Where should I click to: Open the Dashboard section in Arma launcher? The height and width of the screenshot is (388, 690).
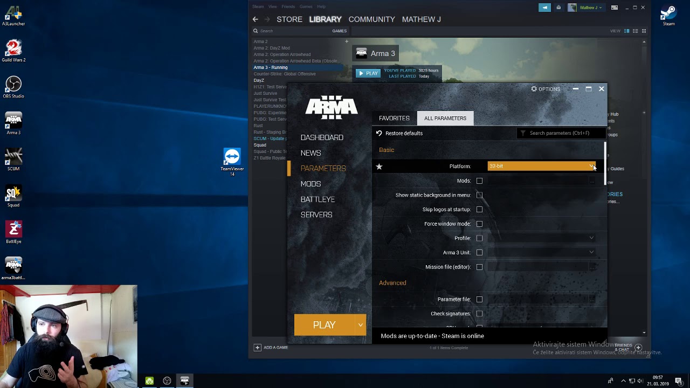pos(322,137)
